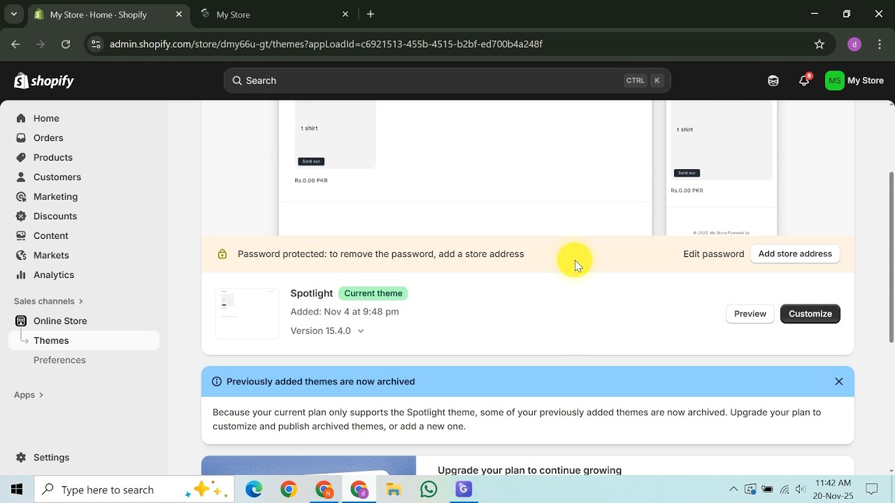Open a new browser tab
The height and width of the screenshot is (503, 895).
tap(371, 14)
